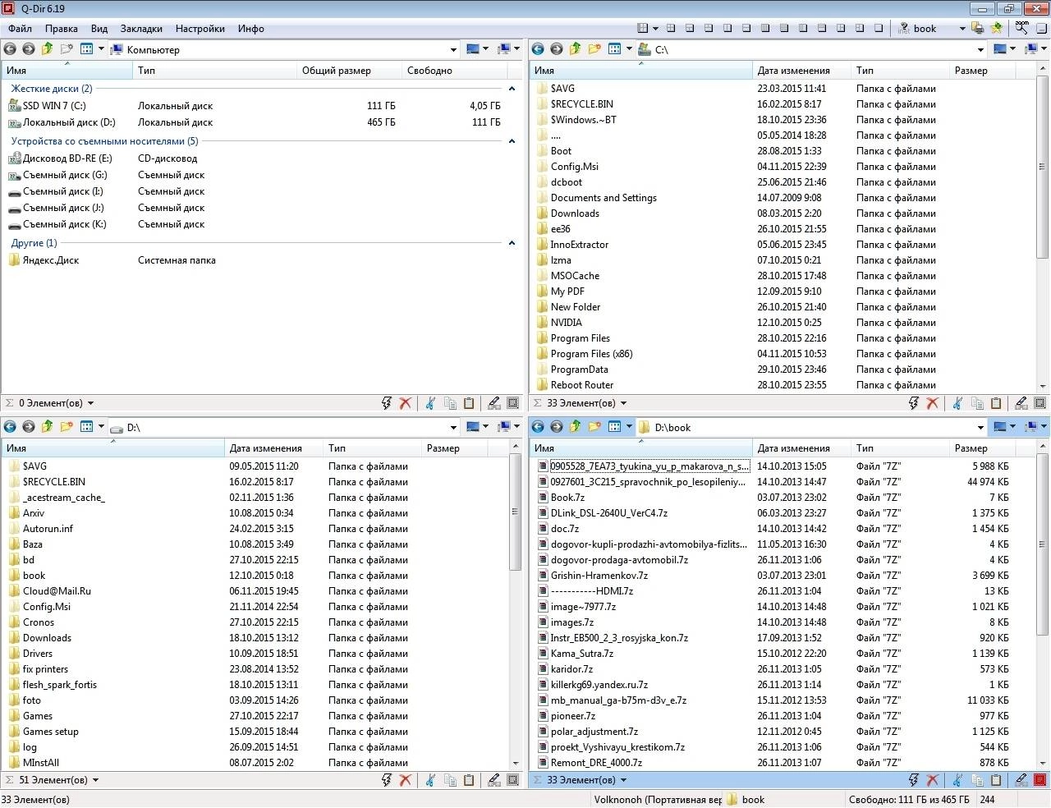Select Program Files (x86) folder in the C:\ pane

click(x=591, y=354)
